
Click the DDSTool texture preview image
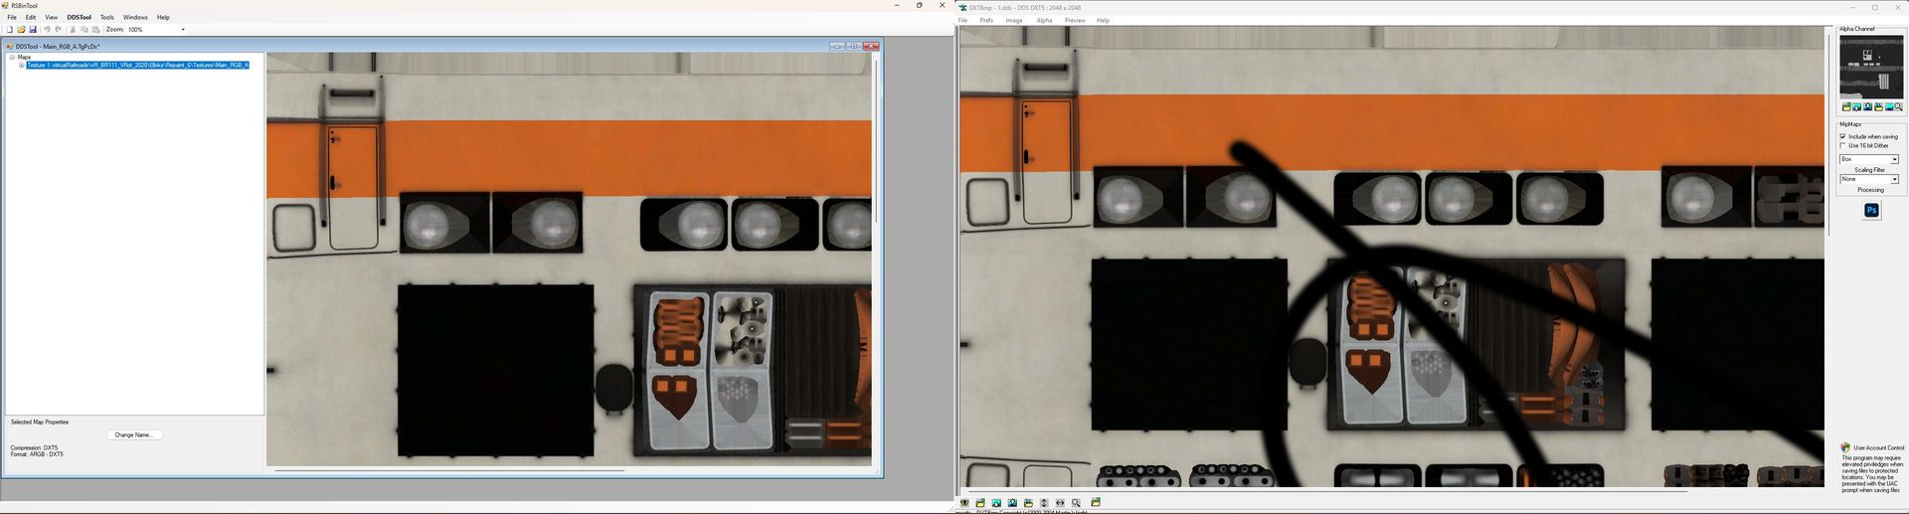coord(569,258)
